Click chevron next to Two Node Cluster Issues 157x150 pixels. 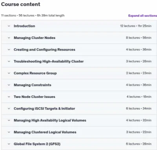tap(9, 97)
